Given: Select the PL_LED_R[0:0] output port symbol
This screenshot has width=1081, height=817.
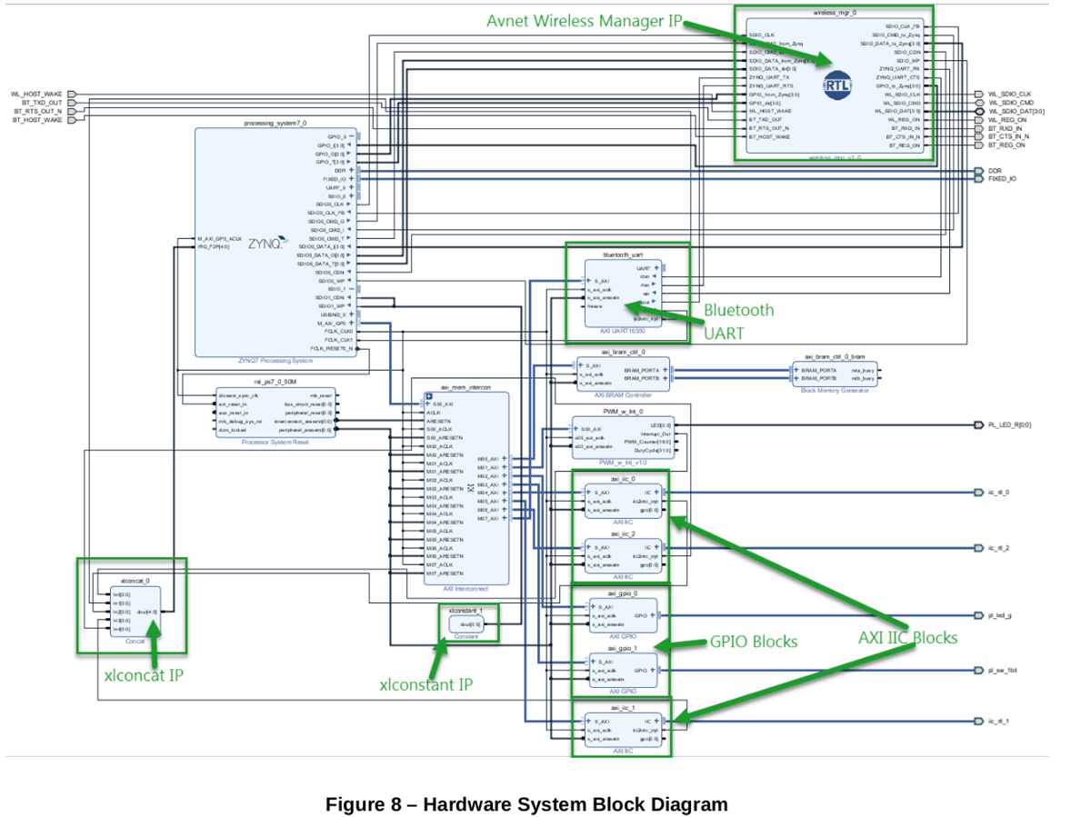Looking at the screenshot, I should coord(979,425).
